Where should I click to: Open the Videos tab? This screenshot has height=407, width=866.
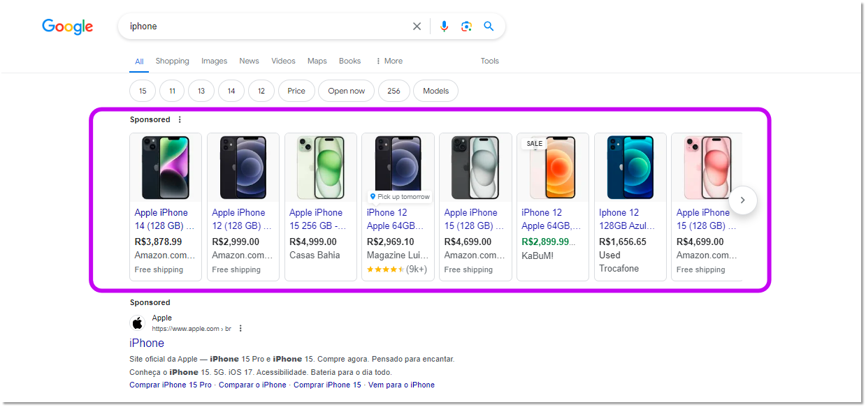283,61
